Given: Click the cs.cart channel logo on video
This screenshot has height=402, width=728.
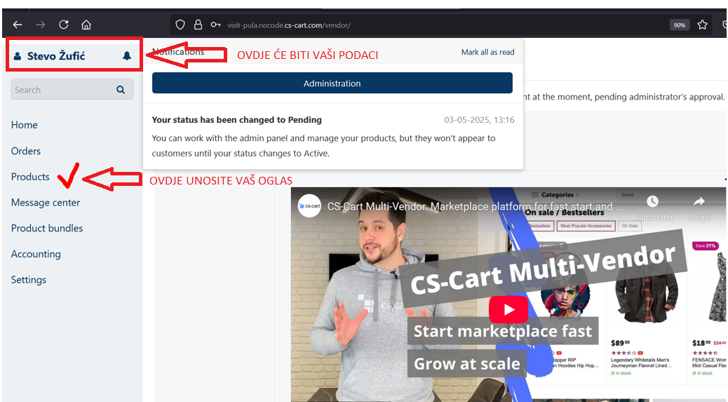Looking at the screenshot, I should 309,206.
